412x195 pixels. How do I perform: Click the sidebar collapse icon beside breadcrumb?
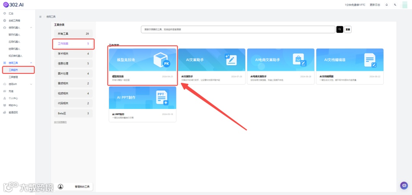coord(40,16)
